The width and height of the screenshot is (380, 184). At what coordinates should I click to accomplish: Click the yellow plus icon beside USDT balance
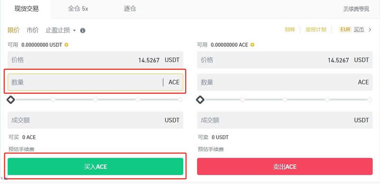click(x=66, y=45)
